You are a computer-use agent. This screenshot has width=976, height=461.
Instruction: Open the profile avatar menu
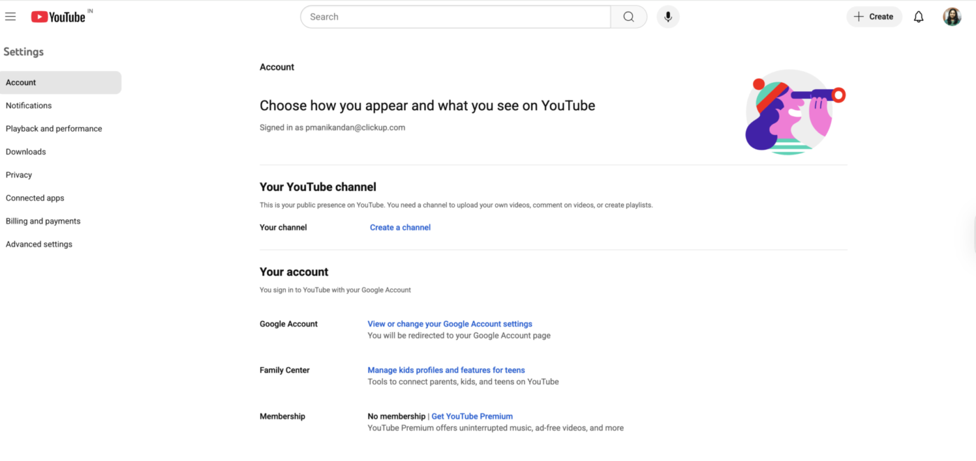pyautogui.click(x=952, y=17)
